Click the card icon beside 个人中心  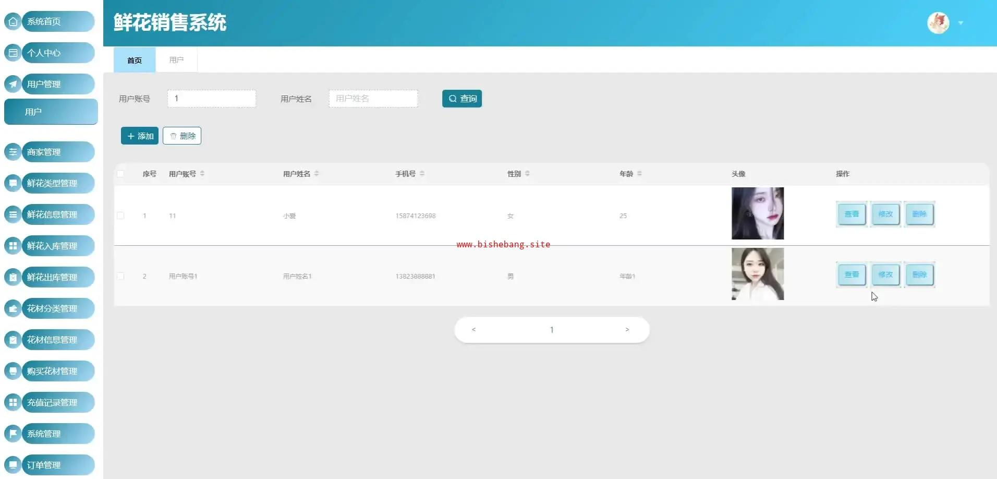coord(13,53)
